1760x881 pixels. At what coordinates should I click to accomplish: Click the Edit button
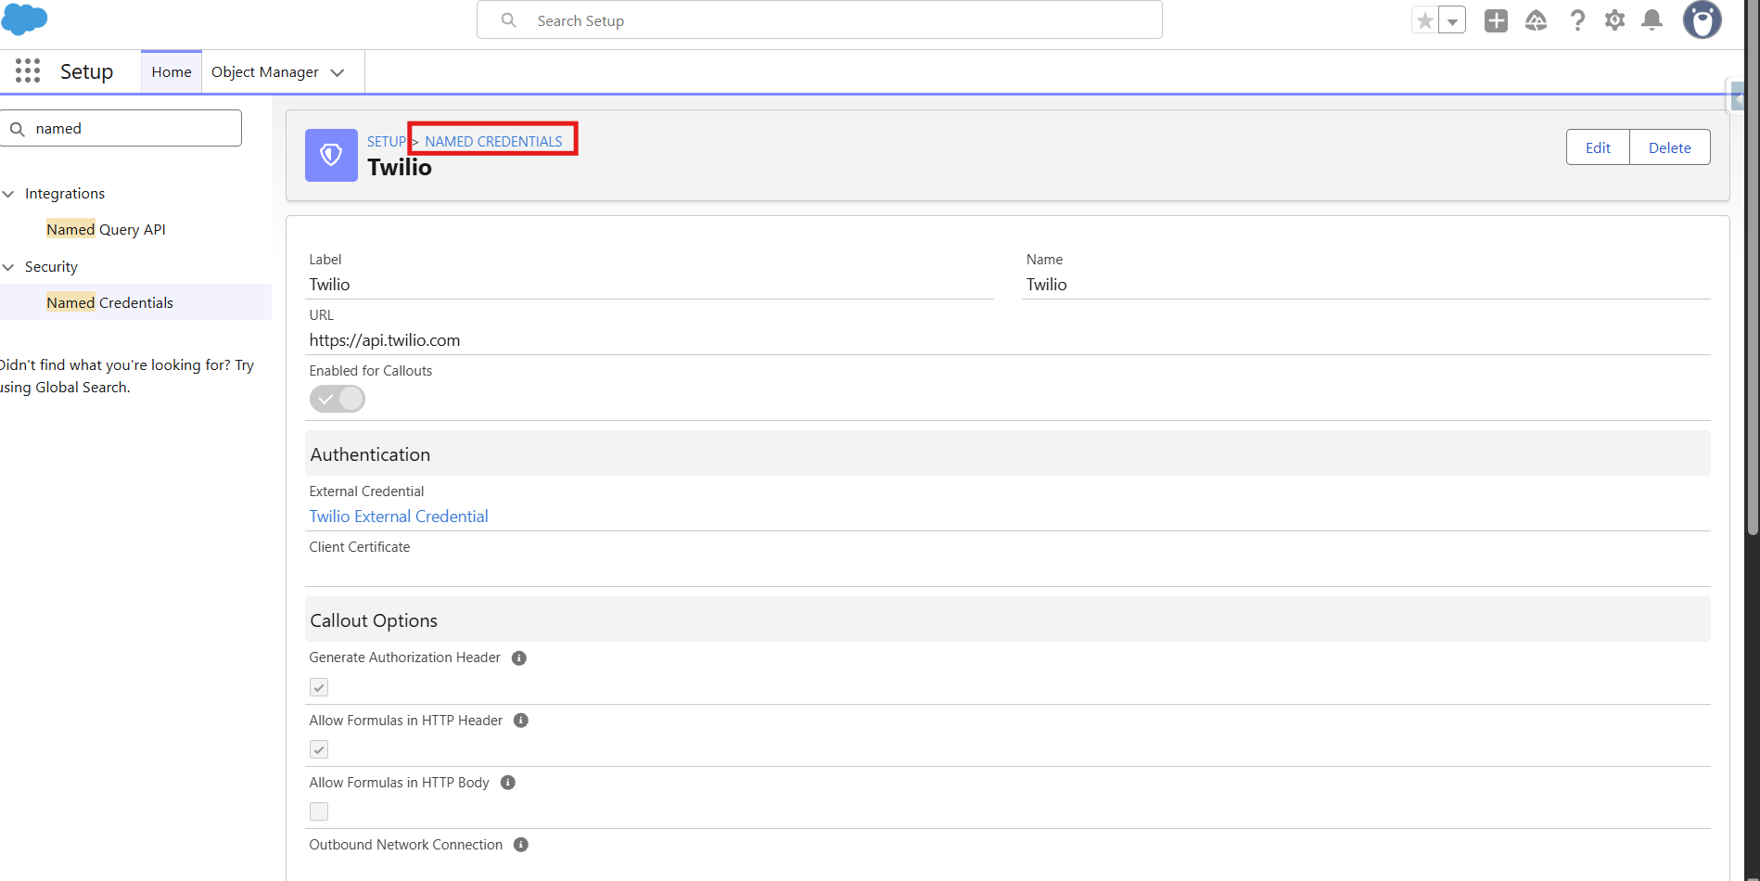pyautogui.click(x=1598, y=147)
